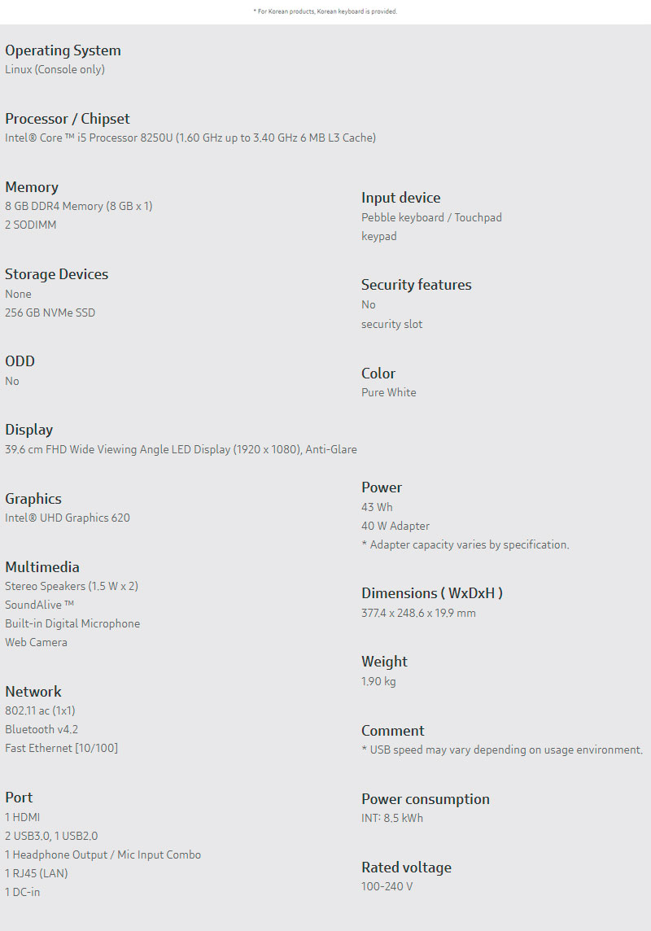Select the 40 W Adapter text
The image size is (651, 931).
(395, 526)
